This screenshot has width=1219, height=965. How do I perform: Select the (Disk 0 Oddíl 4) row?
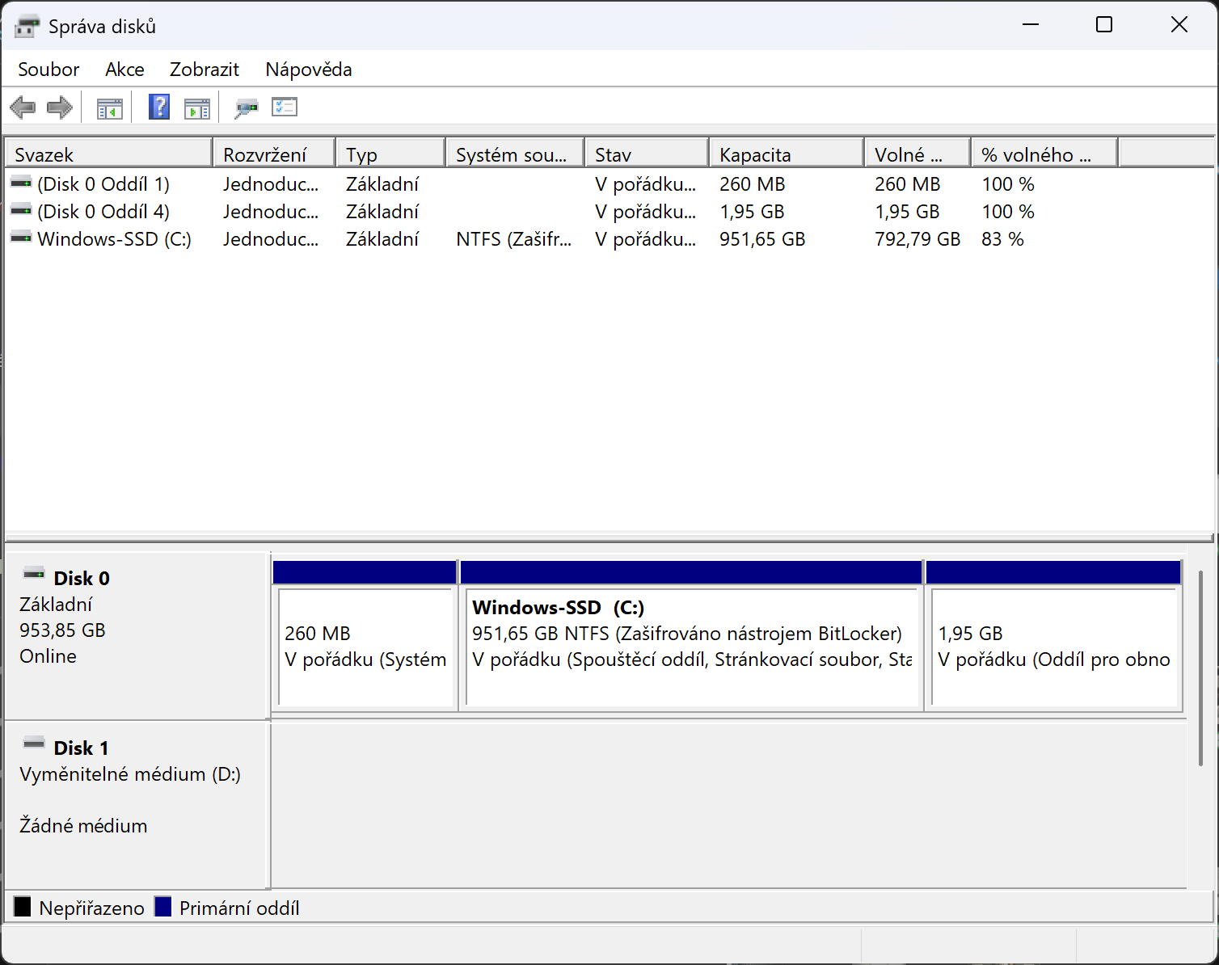(x=609, y=212)
